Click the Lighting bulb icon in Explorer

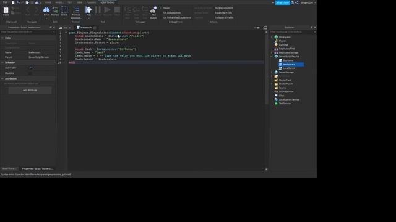[276, 45]
